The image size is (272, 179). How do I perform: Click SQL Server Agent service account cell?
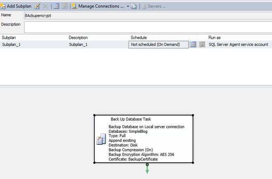(x=239, y=45)
